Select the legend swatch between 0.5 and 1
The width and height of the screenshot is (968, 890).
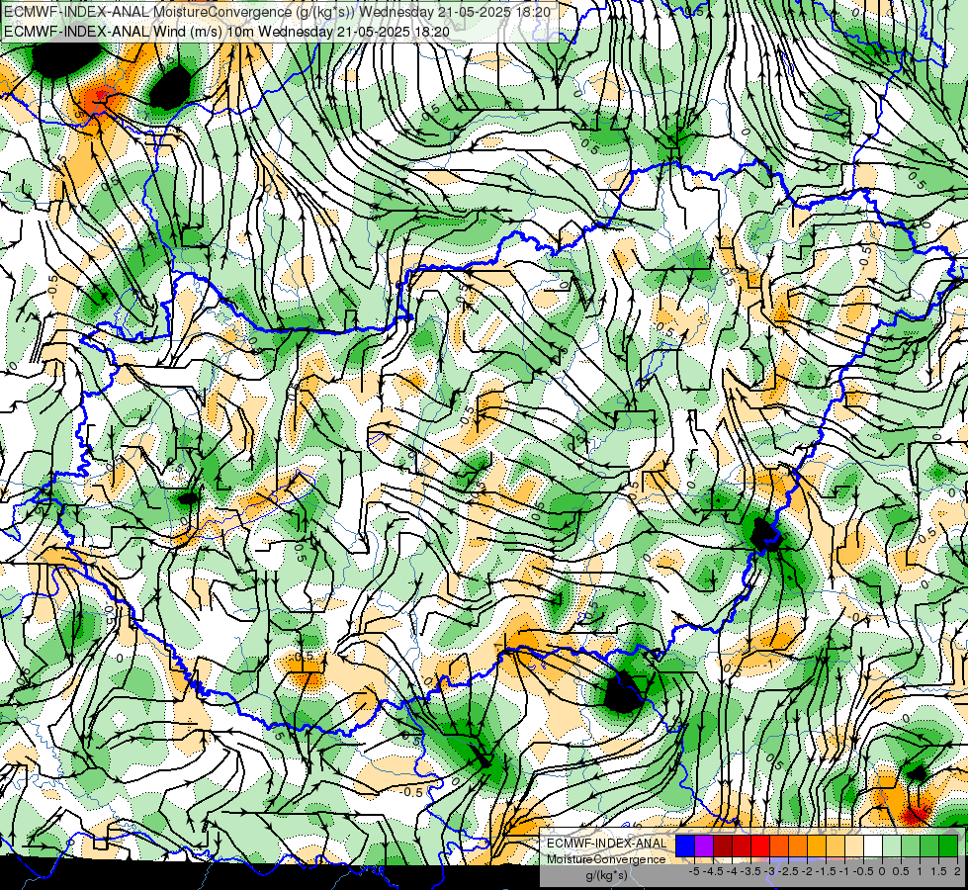(910, 846)
